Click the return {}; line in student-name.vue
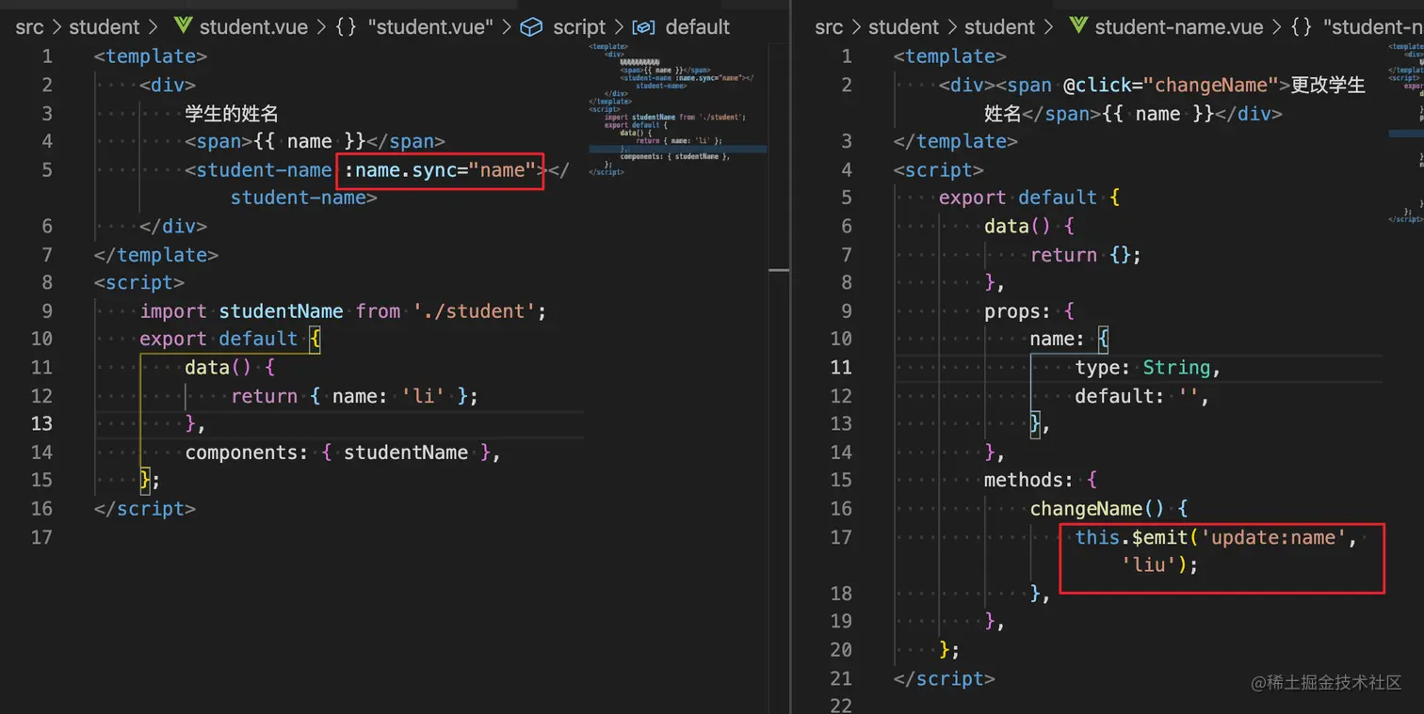 (1086, 255)
